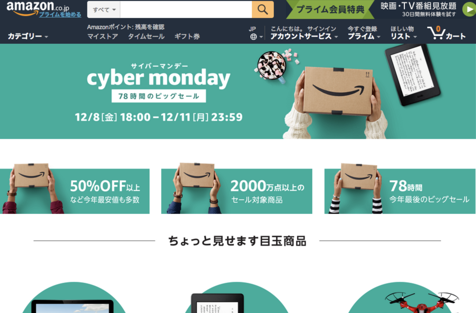Go to ギフト券 page
Screen dimensions: 476x313
[187, 36]
